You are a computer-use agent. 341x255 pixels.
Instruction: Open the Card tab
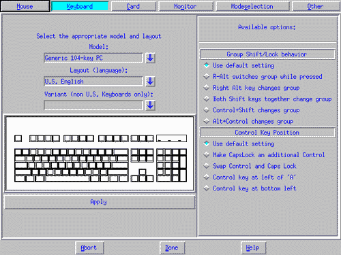(134, 6)
